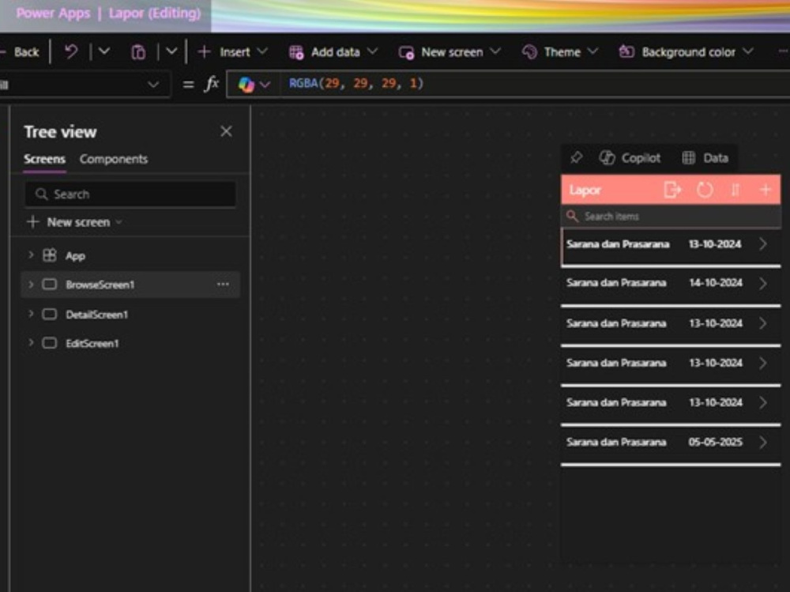Click the search magnifier icon in app
The image size is (790, 592).
(572, 217)
